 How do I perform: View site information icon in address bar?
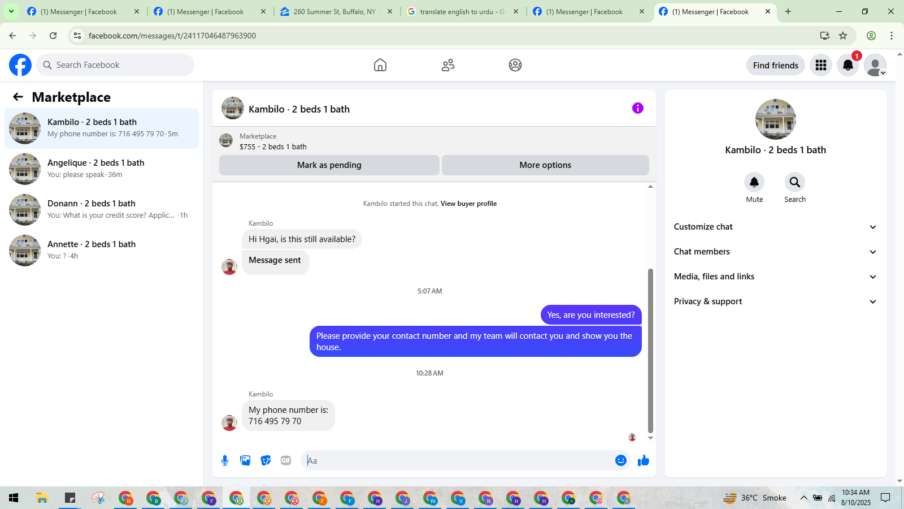77,36
